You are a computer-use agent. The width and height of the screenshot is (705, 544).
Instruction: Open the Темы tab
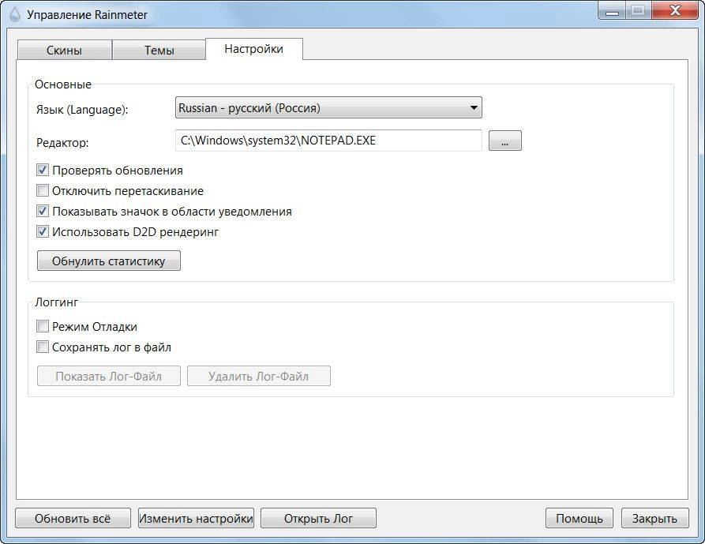(159, 50)
